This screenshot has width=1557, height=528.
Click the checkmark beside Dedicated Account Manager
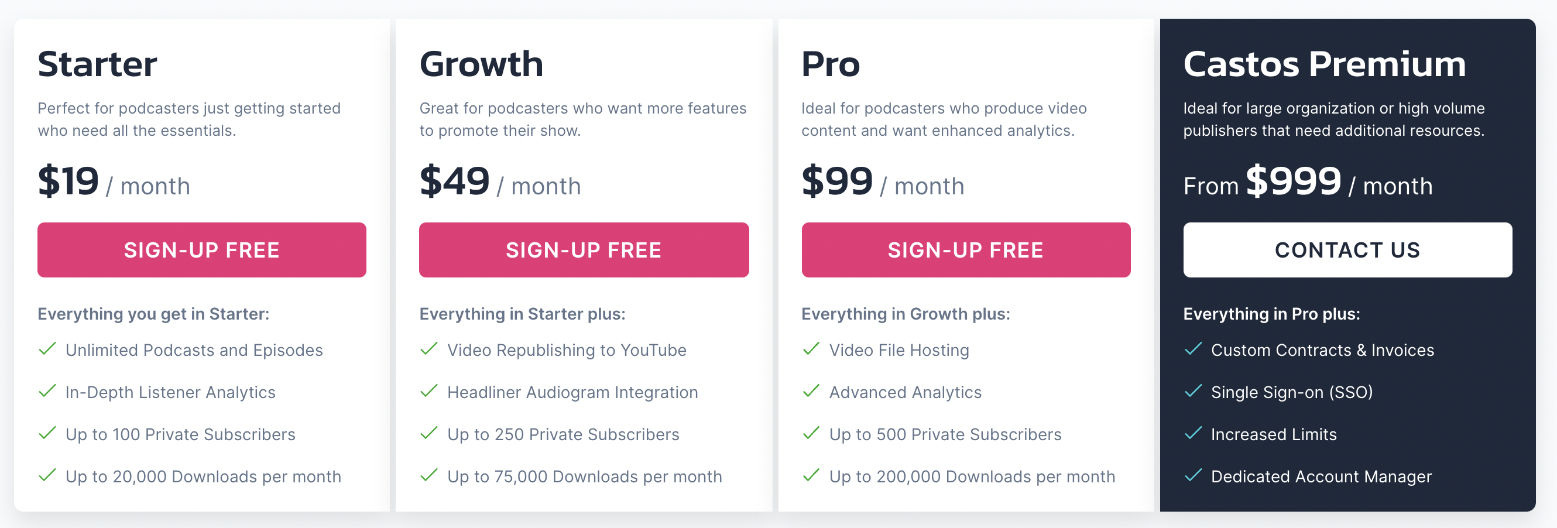point(1192,476)
